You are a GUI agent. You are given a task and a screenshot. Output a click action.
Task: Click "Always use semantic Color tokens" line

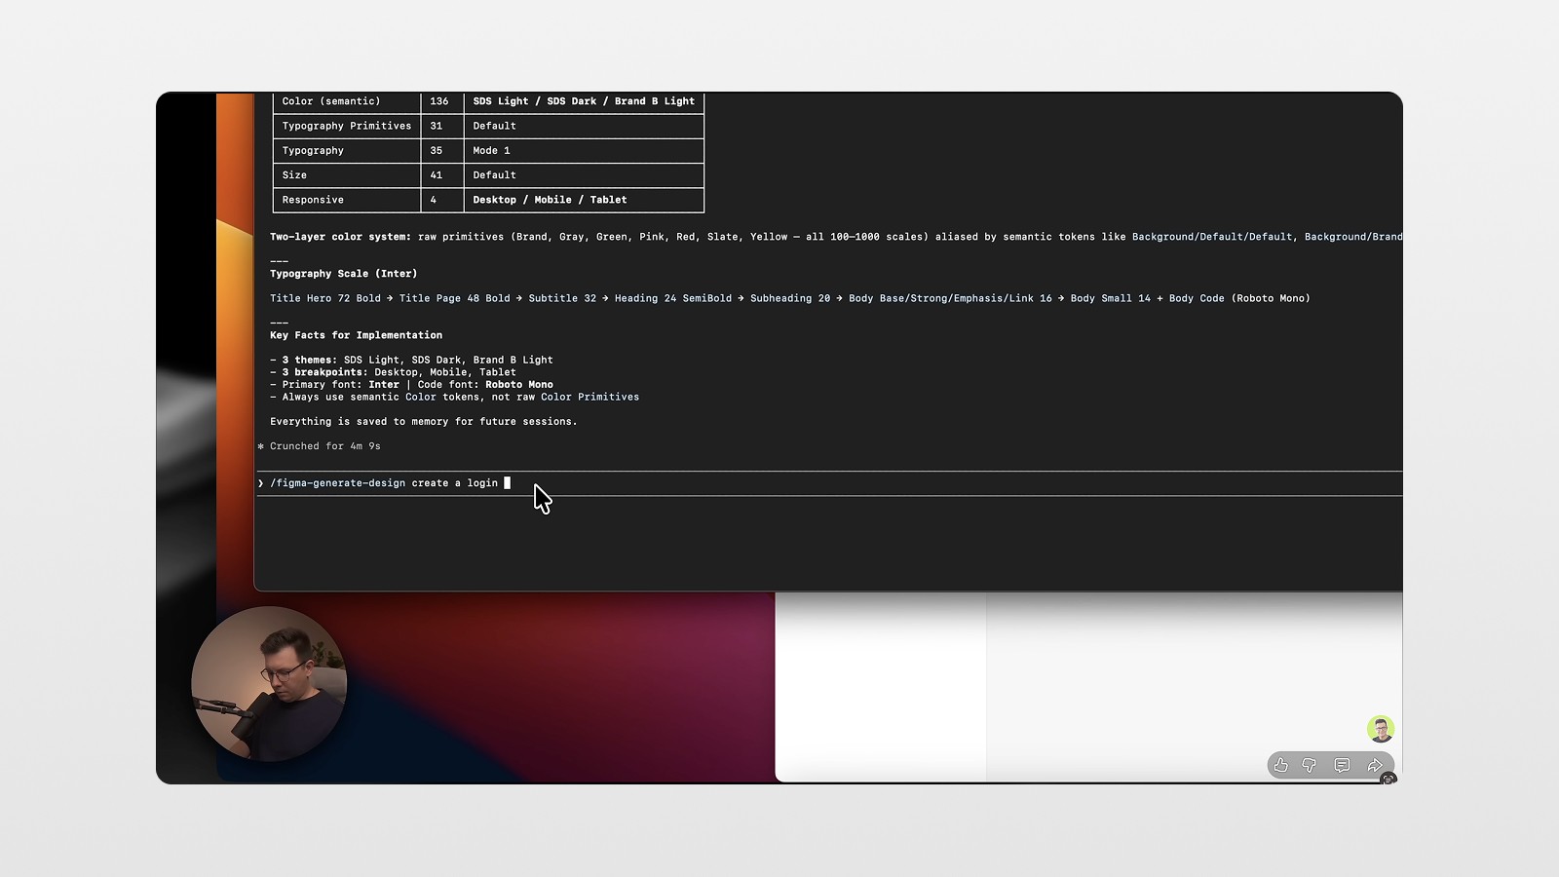coord(454,397)
